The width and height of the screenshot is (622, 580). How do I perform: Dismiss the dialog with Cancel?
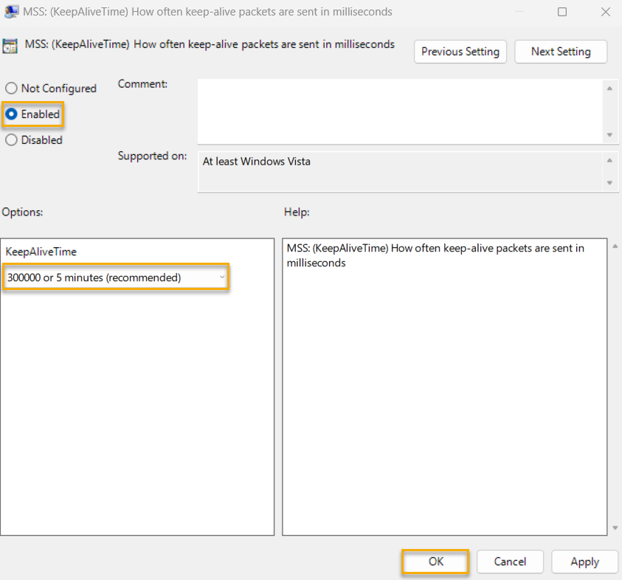[x=510, y=562]
